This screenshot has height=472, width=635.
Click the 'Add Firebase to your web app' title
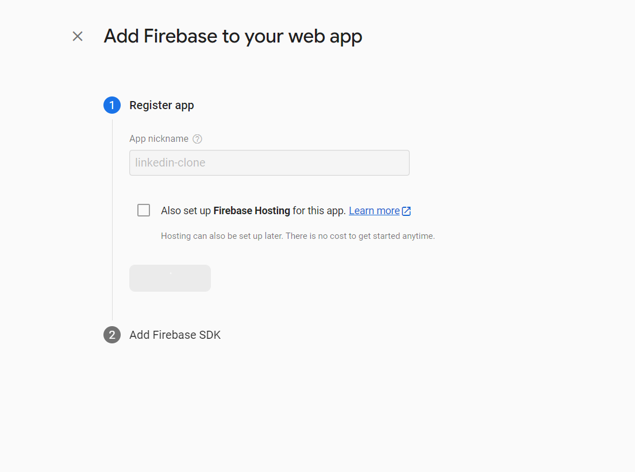click(233, 36)
